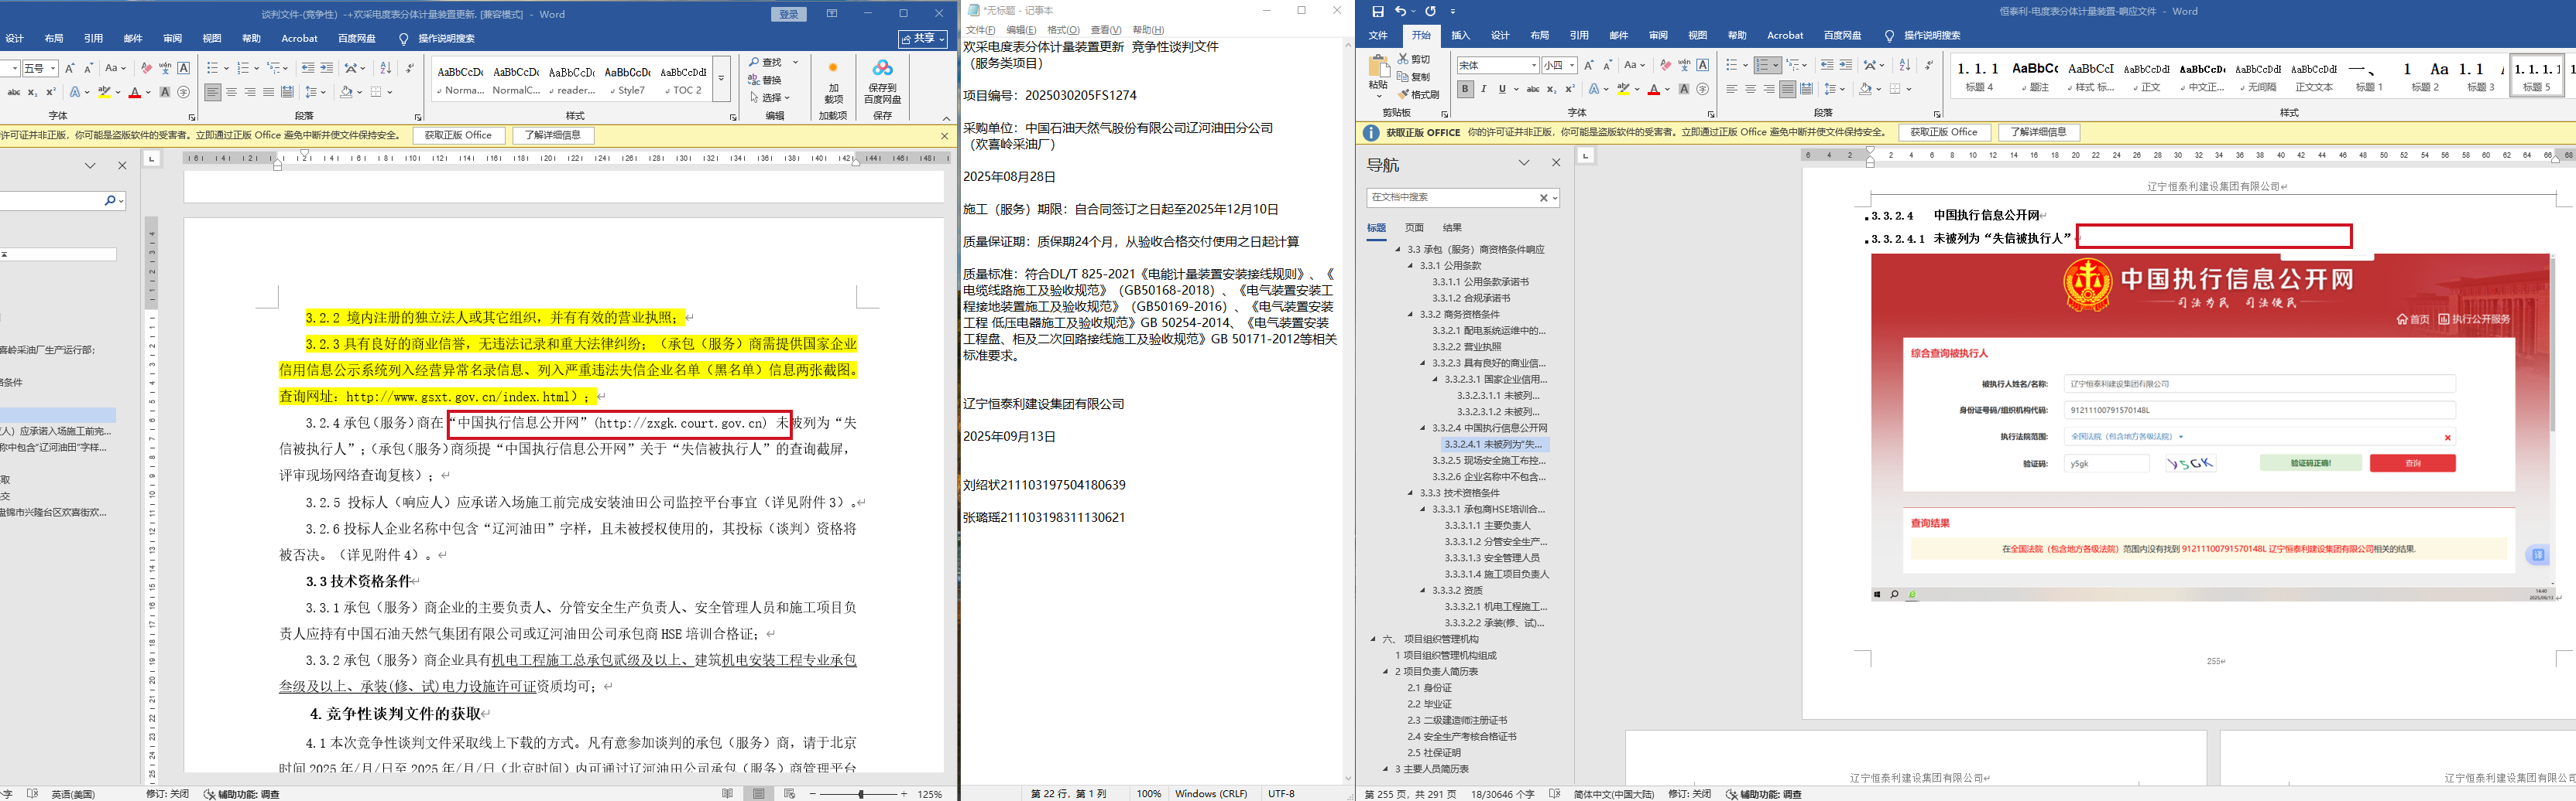Apply italic formatting in right Word
Viewport: 2576px width, 801px height.
[1483, 89]
